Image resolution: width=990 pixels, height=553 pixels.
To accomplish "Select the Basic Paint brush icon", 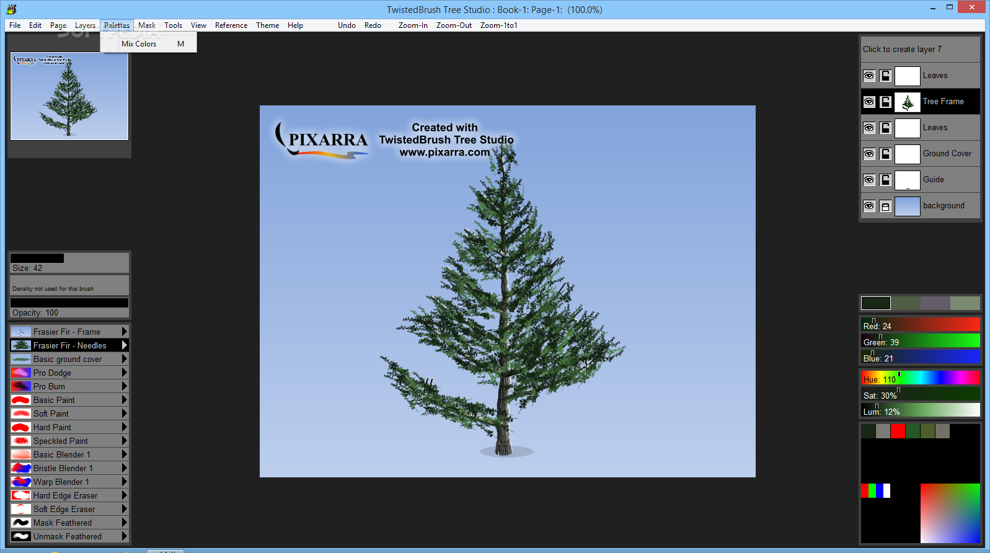I will click(20, 400).
